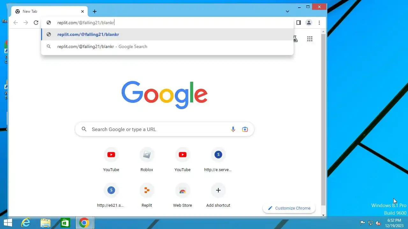Open the first YouTube shortcut
Screen dimensions: 408x229
pos(111,160)
